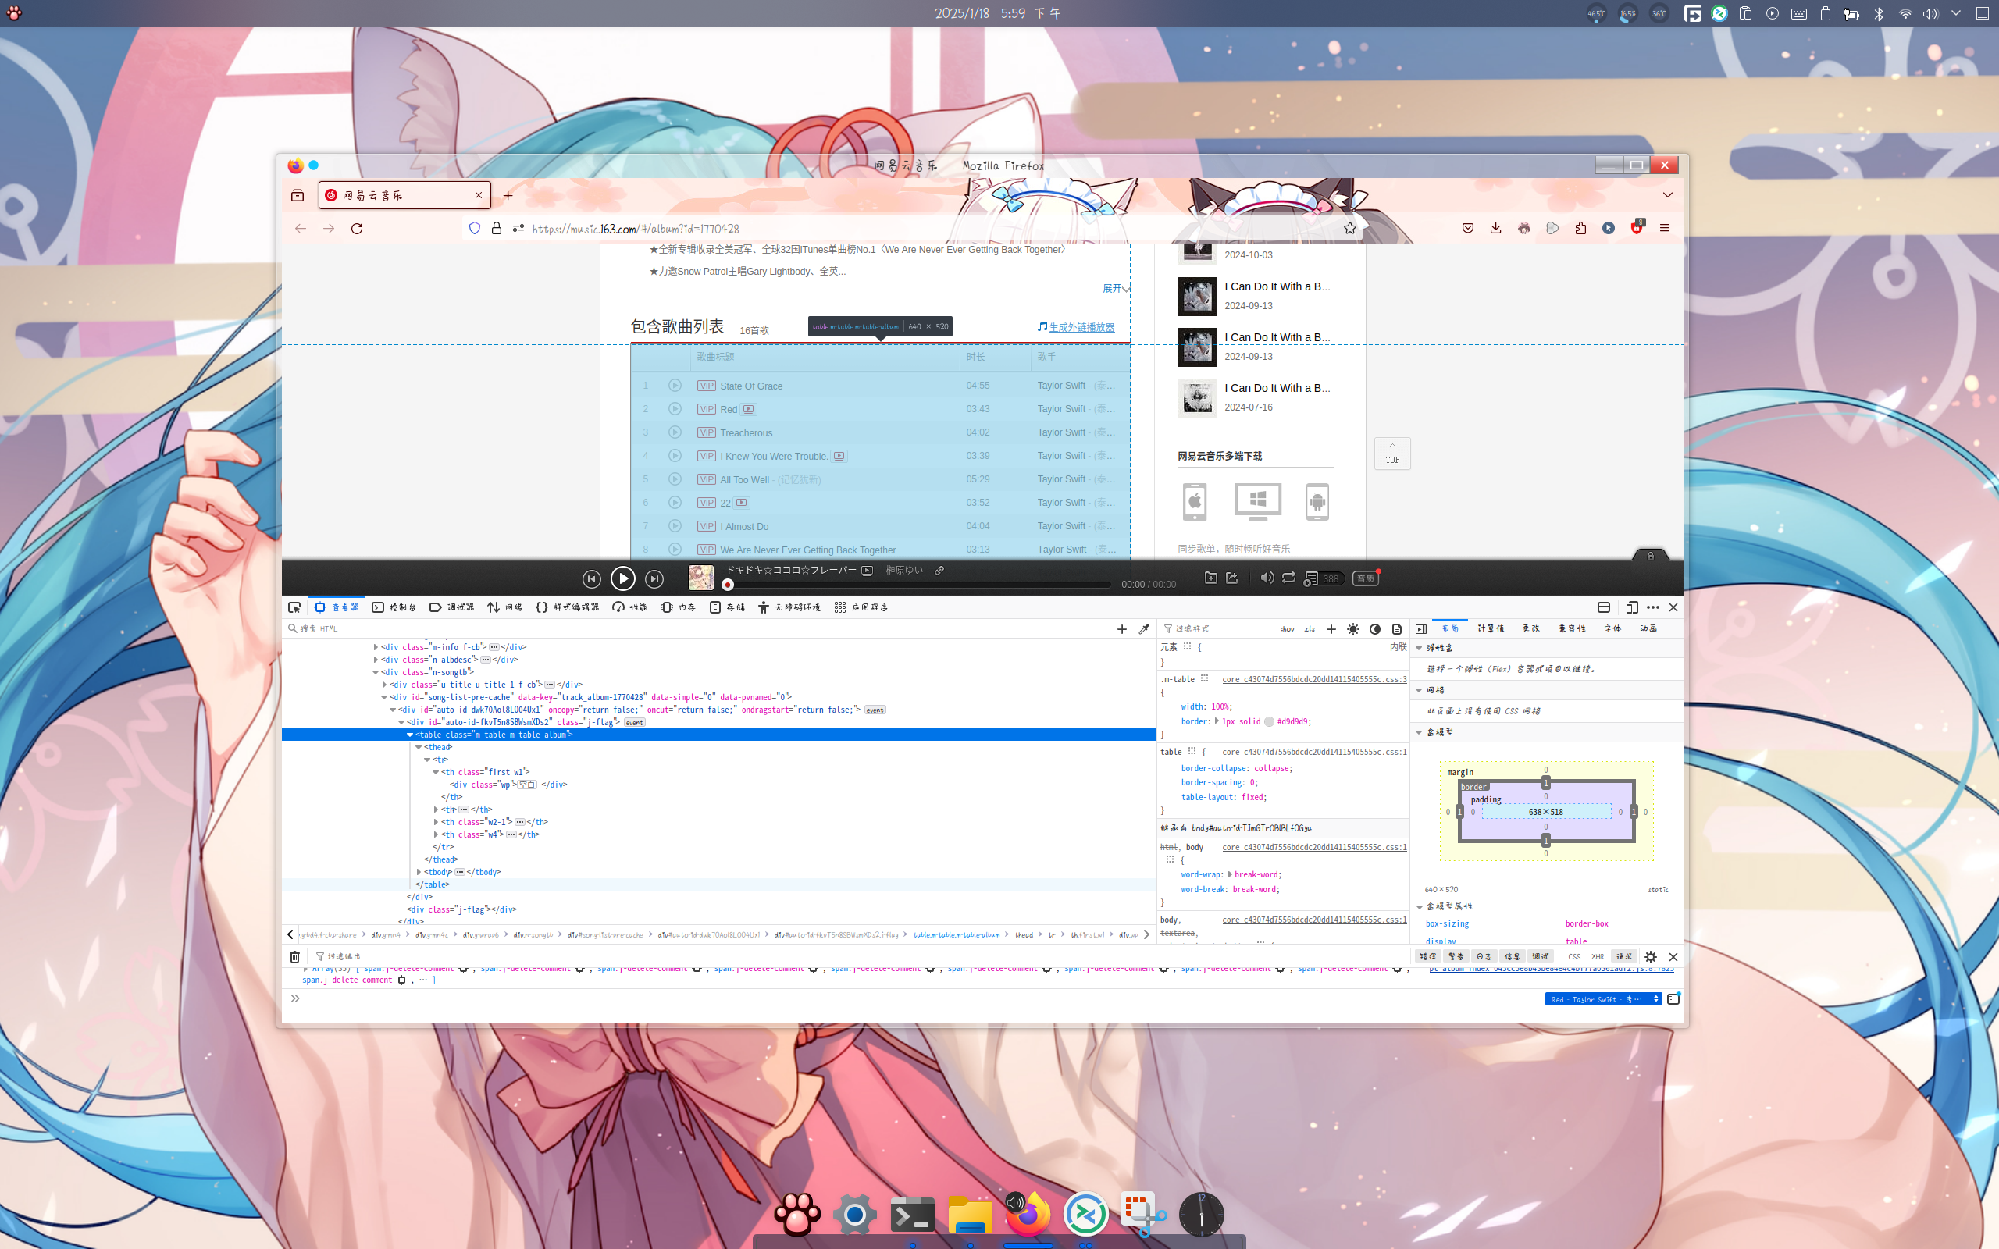
Task: Collapse the 盒模型 box model section
Action: (x=1419, y=733)
